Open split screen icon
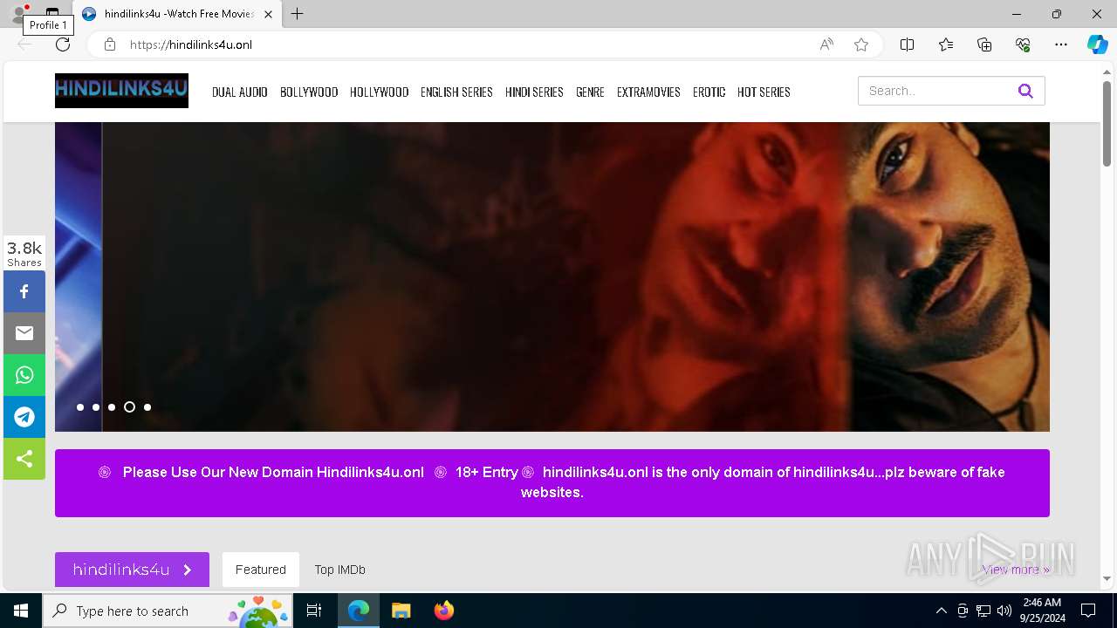Screen dimensions: 1117x628 (907, 44)
